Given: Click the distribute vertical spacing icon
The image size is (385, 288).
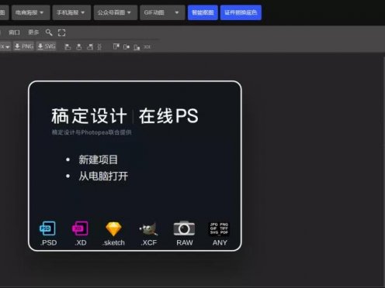Looking at the screenshot, I should pos(99,46).
